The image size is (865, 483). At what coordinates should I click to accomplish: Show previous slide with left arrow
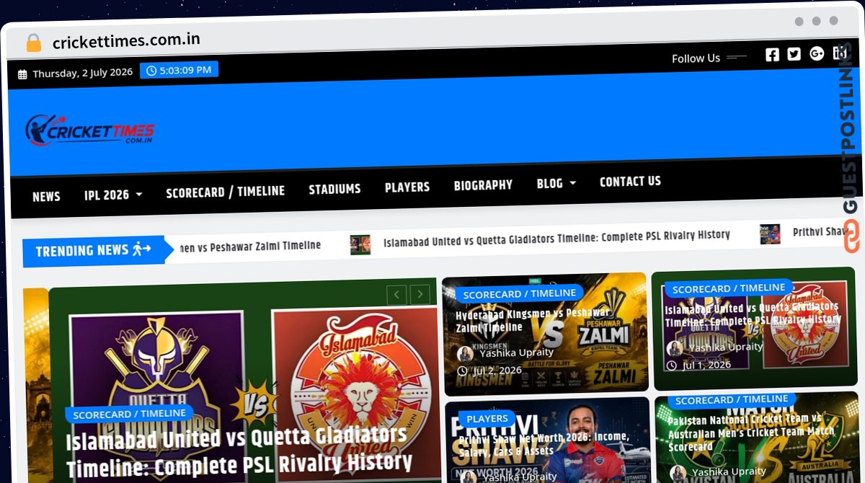click(396, 294)
